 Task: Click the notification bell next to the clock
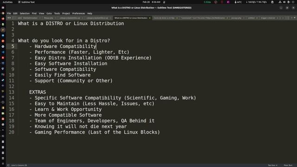coord(164,2)
